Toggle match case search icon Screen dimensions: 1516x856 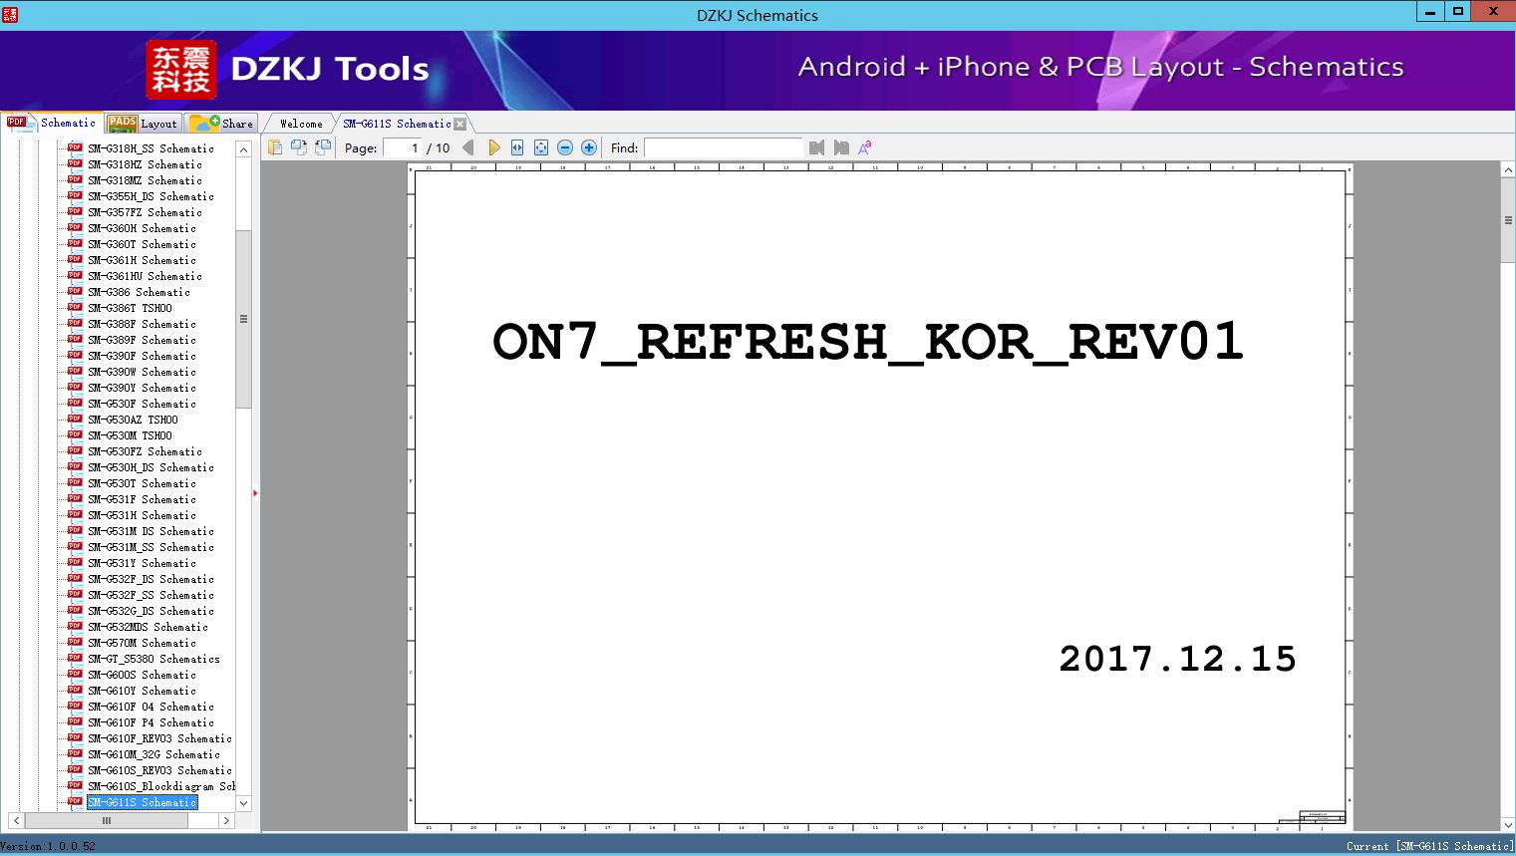865,147
